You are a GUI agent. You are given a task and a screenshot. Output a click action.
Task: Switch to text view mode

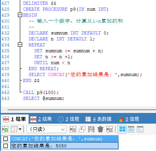click(140, 129)
